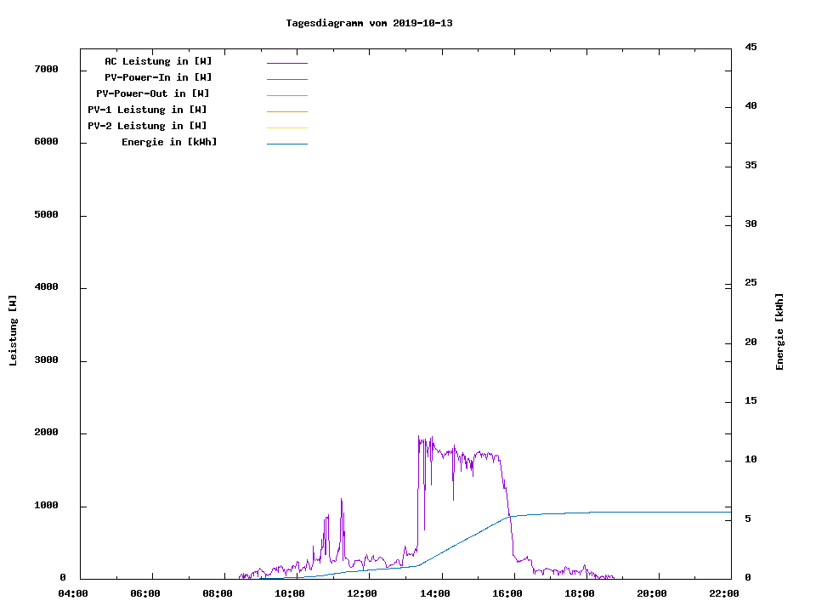Click the 7000 tick on the power axis
816x612 pixels.
(x=46, y=69)
